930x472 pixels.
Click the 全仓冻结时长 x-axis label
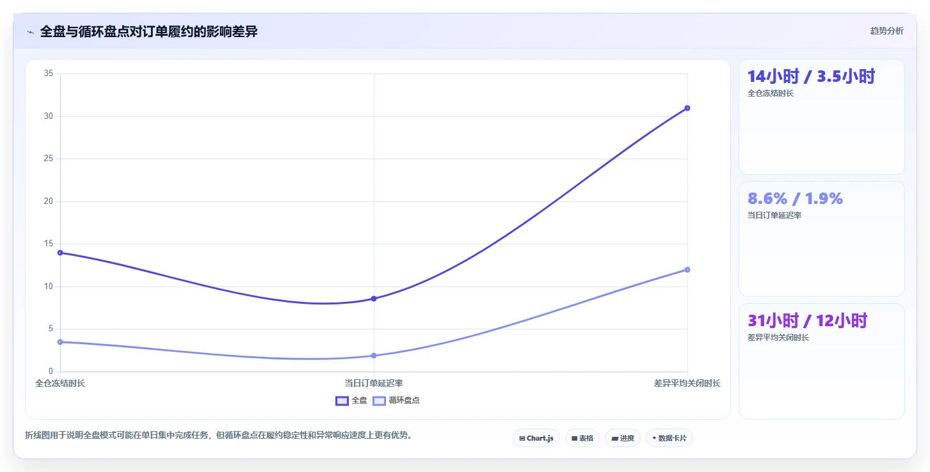point(60,383)
